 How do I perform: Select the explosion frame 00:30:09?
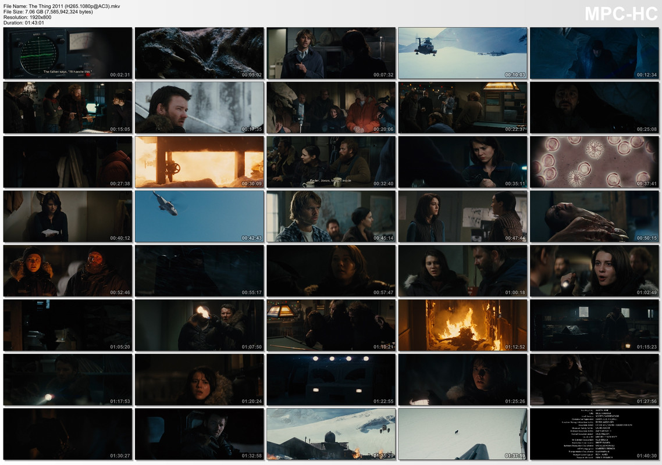coord(200,162)
